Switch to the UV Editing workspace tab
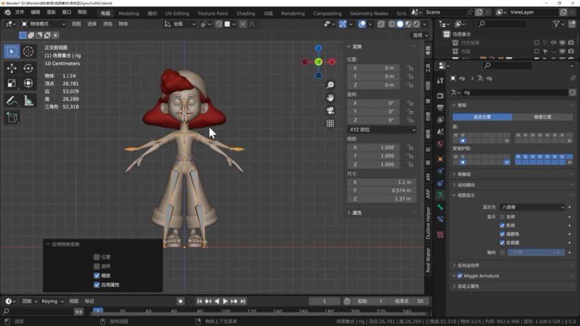The width and height of the screenshot is (580, 326). pos(177,14)
